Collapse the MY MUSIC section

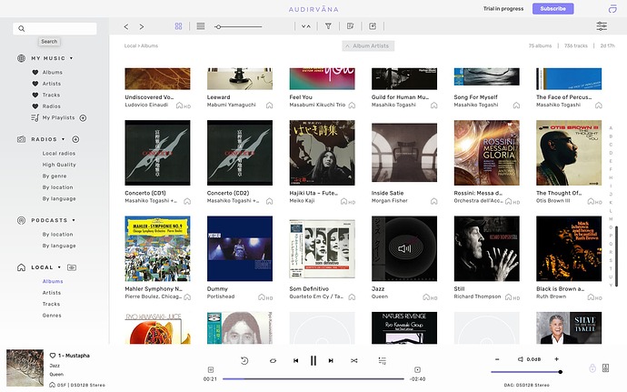[x=71, y=58]
